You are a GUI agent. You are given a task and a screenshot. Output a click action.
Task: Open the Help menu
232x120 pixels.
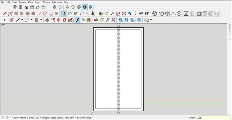tap(66, 2)
